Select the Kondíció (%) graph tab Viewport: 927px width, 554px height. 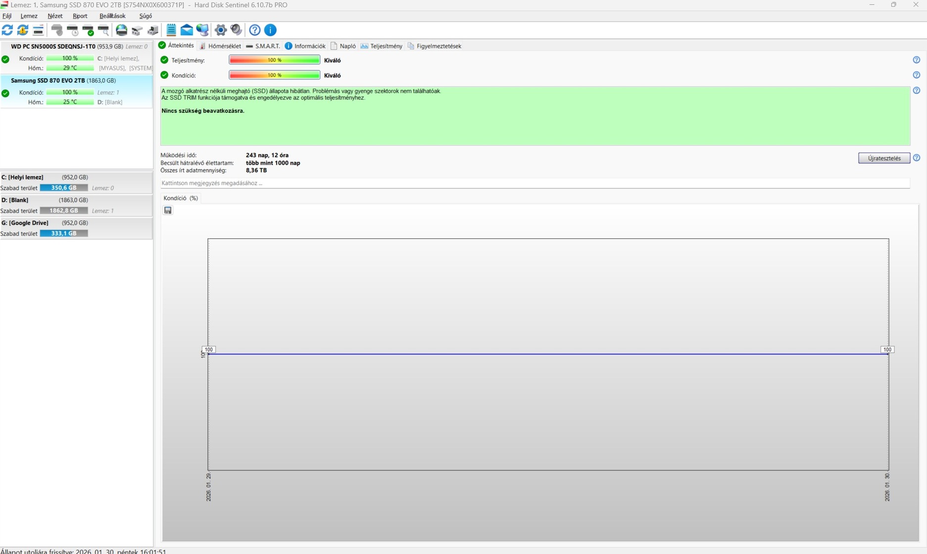[181, 198]
